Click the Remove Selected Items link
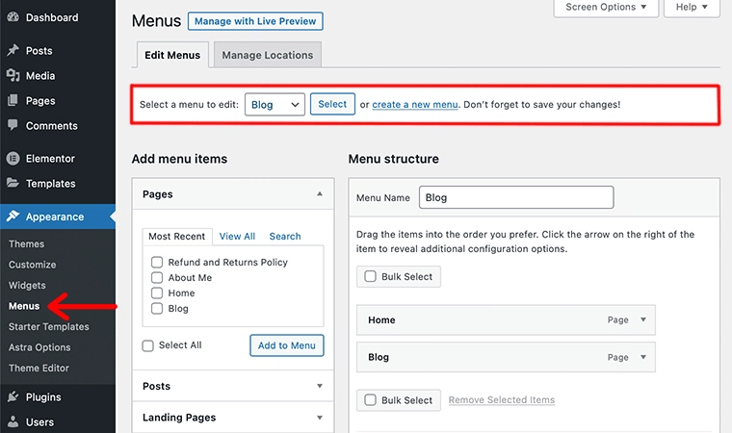Image resolution: width=732 pixels, height=433 pixels. pos(502,400)
